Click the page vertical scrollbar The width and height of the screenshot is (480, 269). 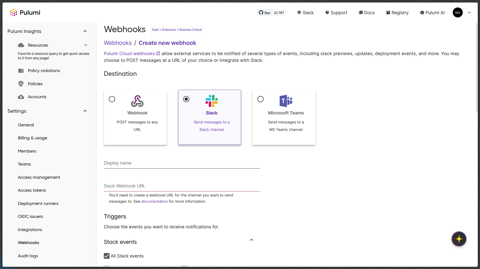tap(477, 67)
